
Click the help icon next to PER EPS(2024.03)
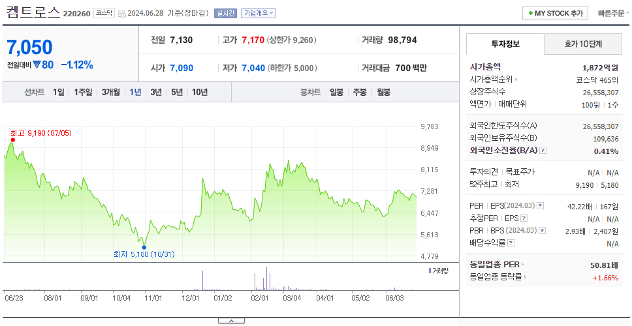(540, 205)
